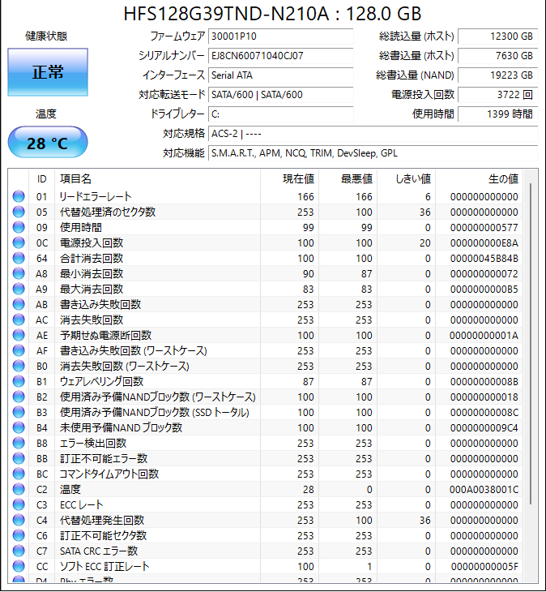Click the drive title HFS128G39TND-N210A : 128.0 GB

tap(272, 14)
